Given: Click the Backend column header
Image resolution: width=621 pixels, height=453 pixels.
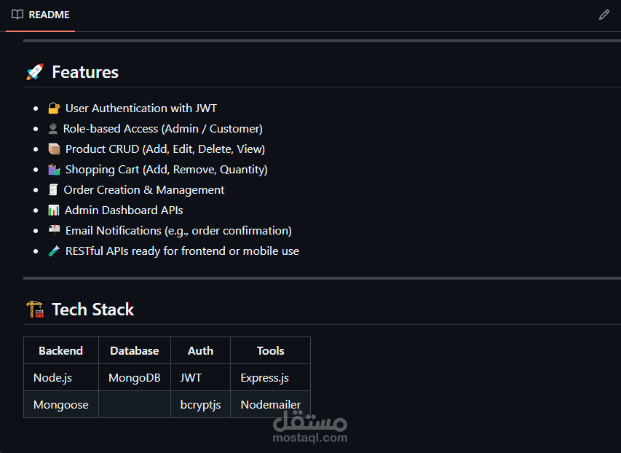Looking at the screenshot, I should (60, 350).
